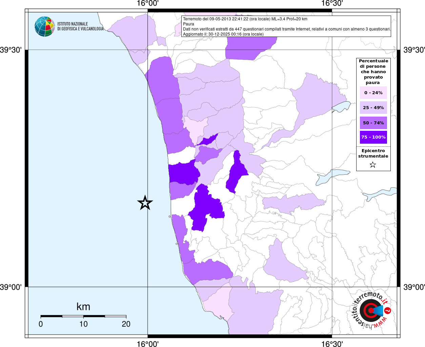
Task: Click the 'Paura' label in the header box
Action: tap(188, 24)
